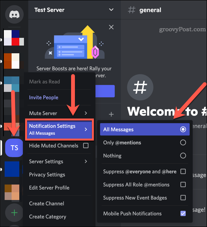The image size is (207, 227).
Task: Click the hash icon beside general header
Action: point(132,10)
